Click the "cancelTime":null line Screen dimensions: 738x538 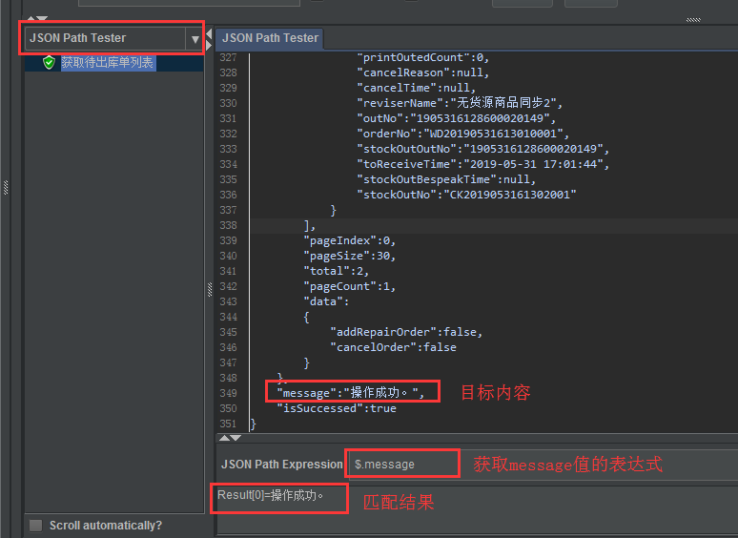416,88
